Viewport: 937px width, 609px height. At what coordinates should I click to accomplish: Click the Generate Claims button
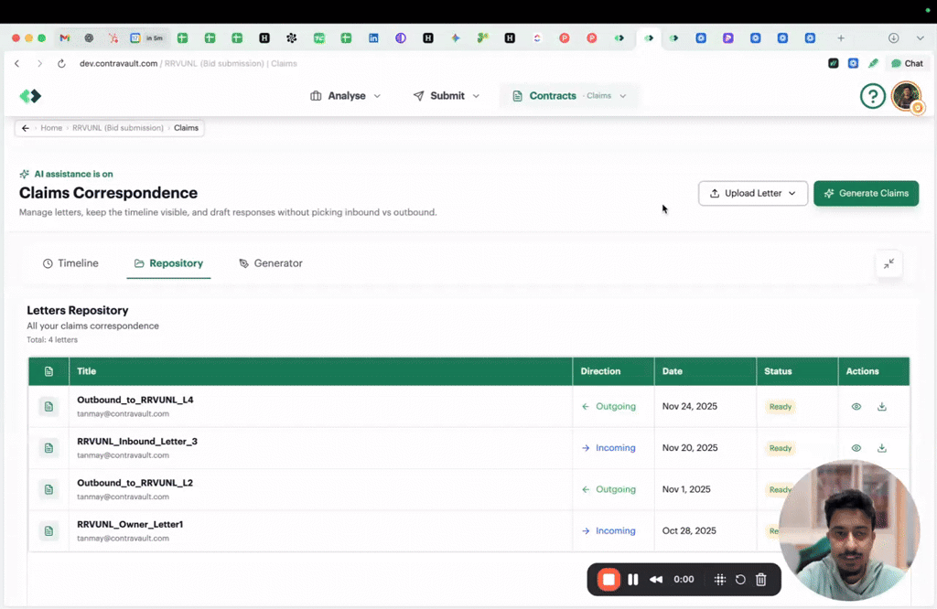[866, 193]
